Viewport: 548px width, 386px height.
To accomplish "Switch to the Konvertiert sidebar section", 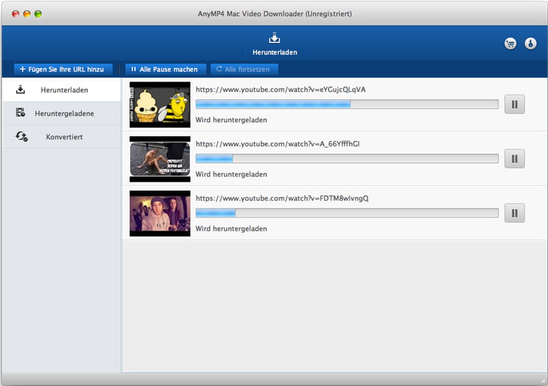I will click(x=62, y=137).
